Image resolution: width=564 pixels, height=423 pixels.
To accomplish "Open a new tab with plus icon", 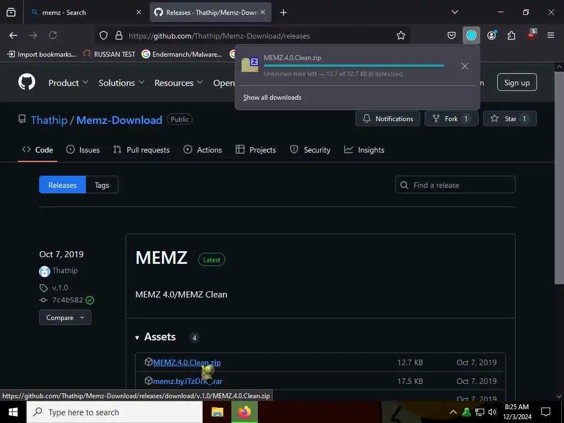I will click(284, 13).
